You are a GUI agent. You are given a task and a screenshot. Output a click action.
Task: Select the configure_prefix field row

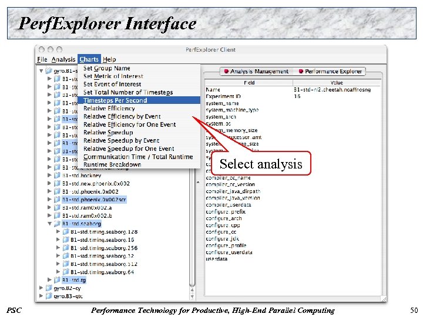(293, 211)
